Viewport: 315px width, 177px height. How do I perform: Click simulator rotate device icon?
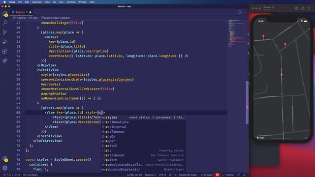click(309, 8)
